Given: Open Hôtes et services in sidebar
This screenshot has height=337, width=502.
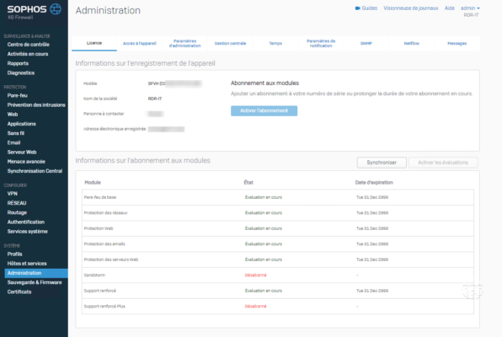Looking at the screenshot, I should coord(27,264).
